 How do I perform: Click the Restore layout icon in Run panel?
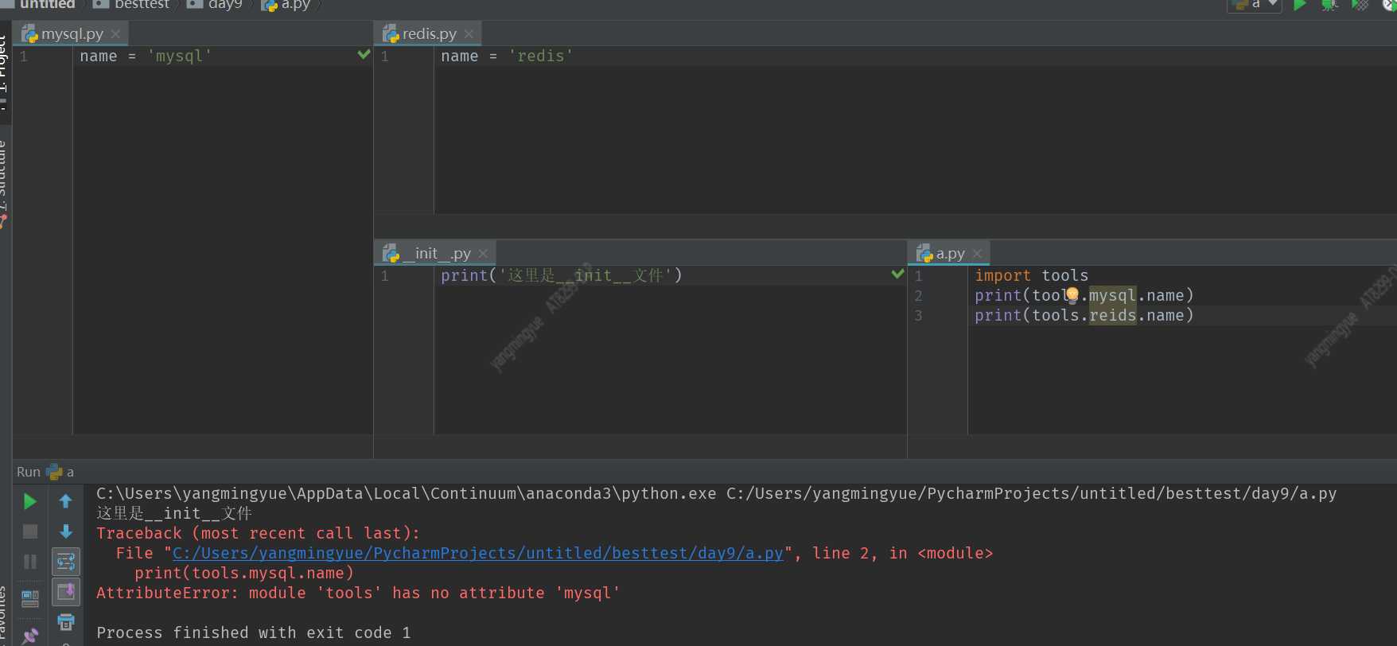click(x=30, y=597)
